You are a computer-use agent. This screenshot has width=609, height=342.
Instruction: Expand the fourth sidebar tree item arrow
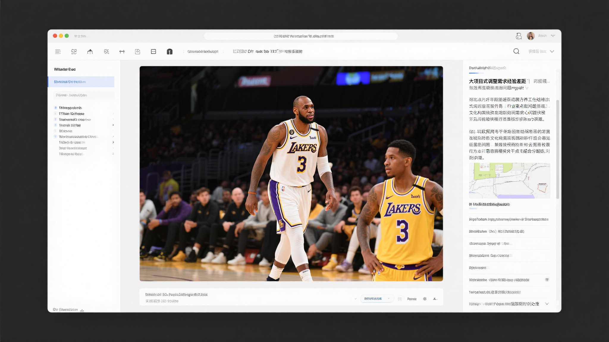[x=113, y=125]
